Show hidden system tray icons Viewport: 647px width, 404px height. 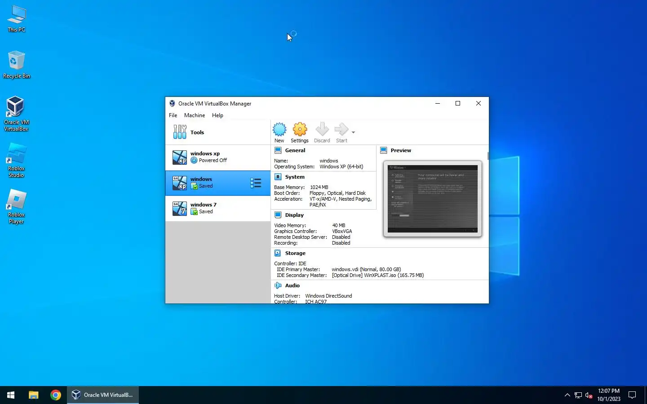point(567,395)
